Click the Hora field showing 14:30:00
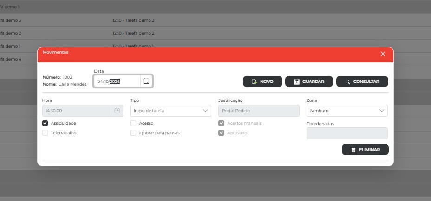Viewport: 431px width, 201px height. click(x=77, y=111)
